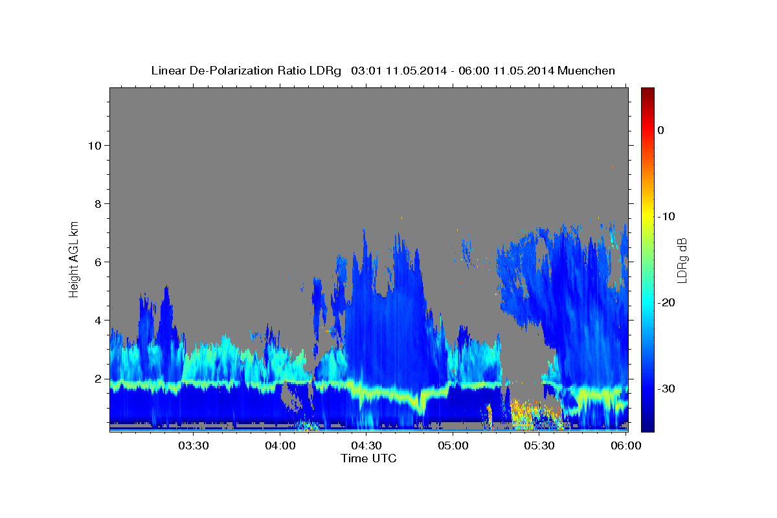Screen dimensions: 777x518
Task: Click the "Height AGL km" axis label
Action: coord(74,258)
